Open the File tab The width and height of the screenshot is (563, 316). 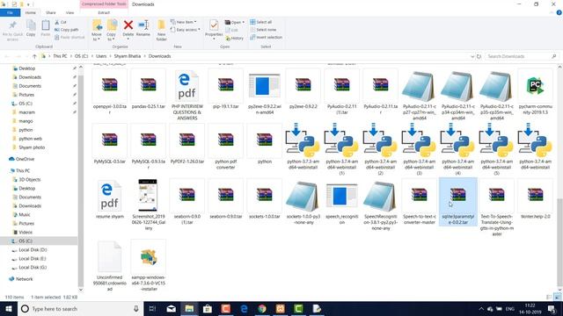coord(10,12)
